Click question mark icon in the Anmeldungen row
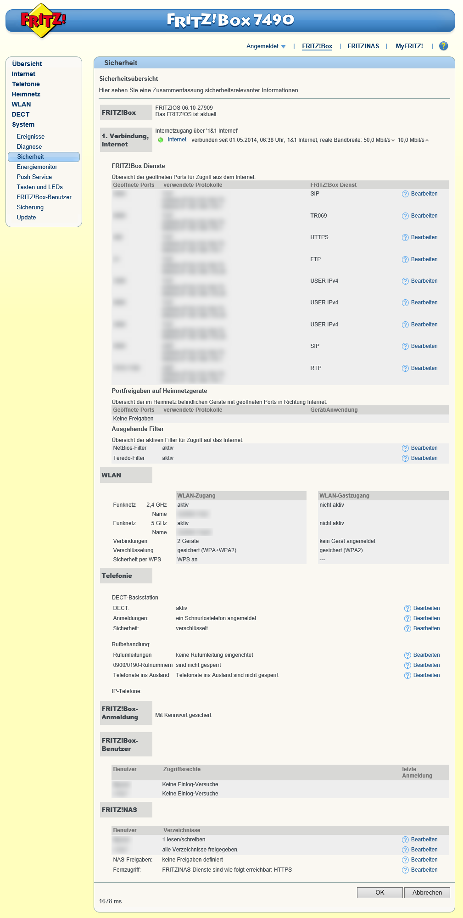 [x=407, y=618]
